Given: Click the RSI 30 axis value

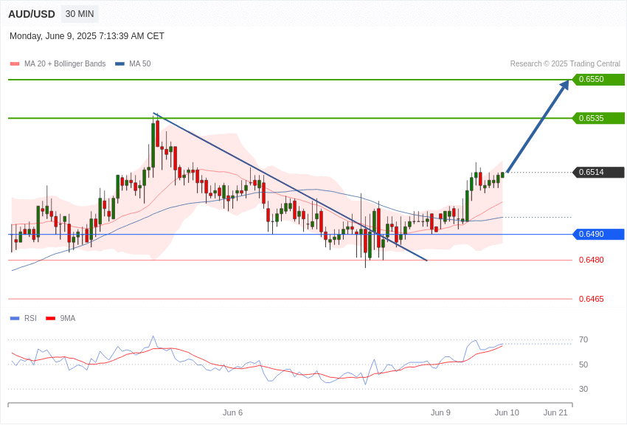Looking at the screenshot, I should point(583,389).
